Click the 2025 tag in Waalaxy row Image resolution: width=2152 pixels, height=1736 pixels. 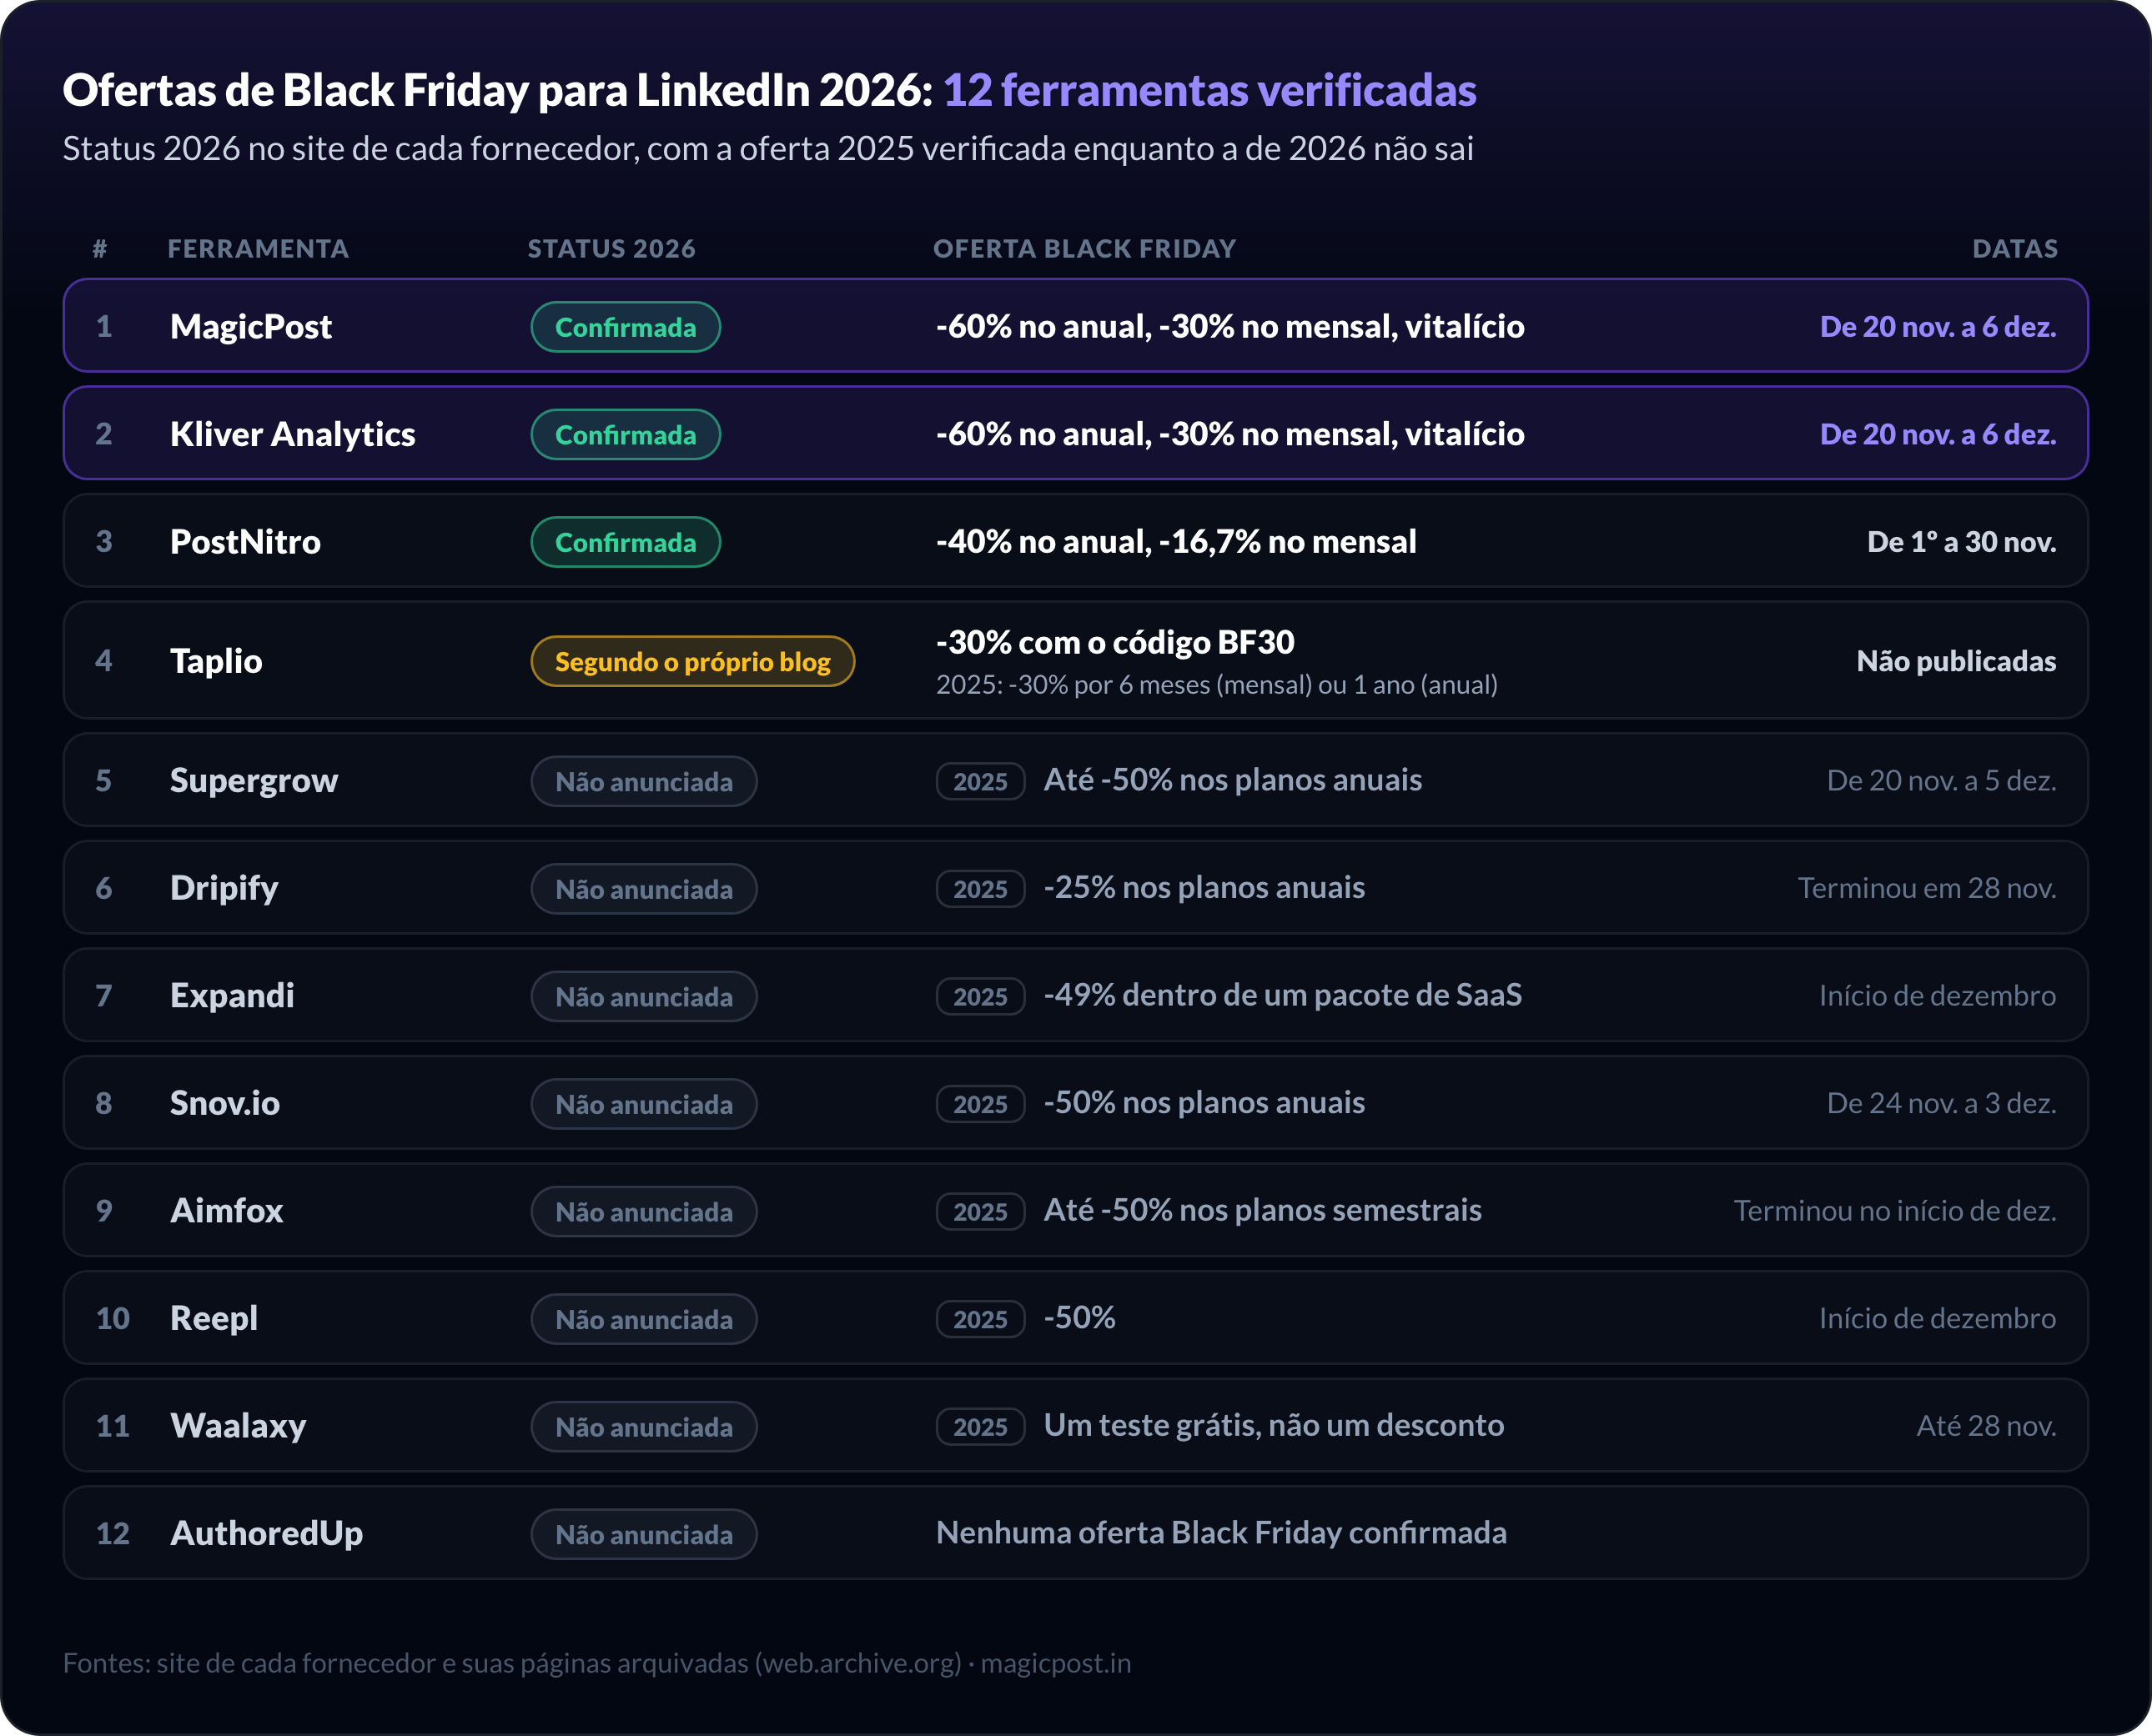pos(980,1427)
